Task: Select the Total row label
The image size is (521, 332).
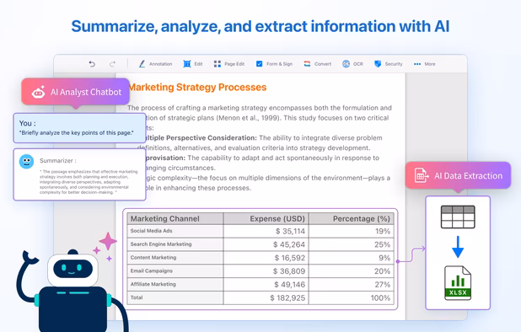Action: 137,297
